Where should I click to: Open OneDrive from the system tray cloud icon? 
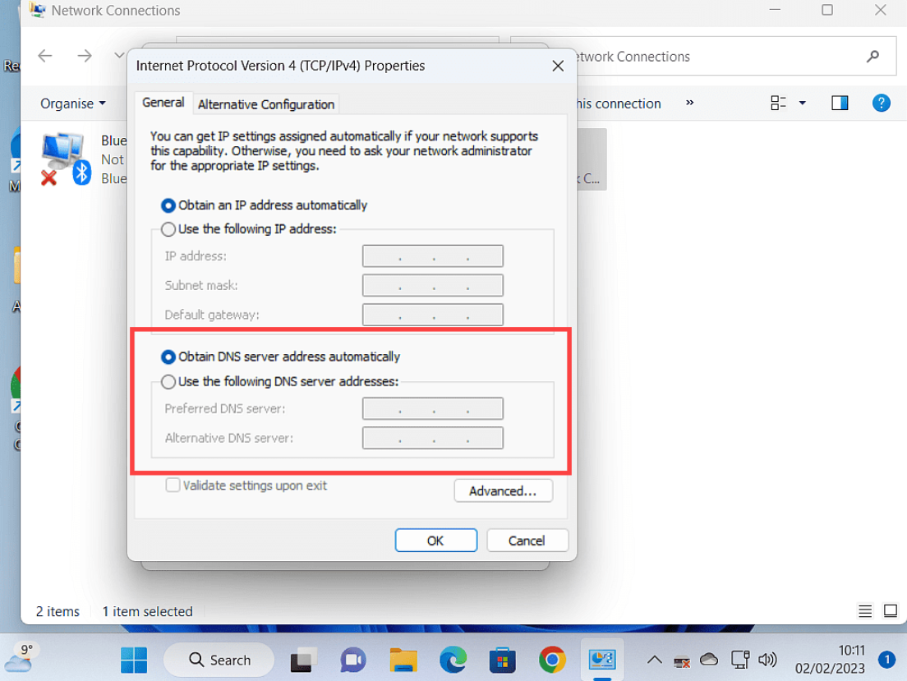708,660
